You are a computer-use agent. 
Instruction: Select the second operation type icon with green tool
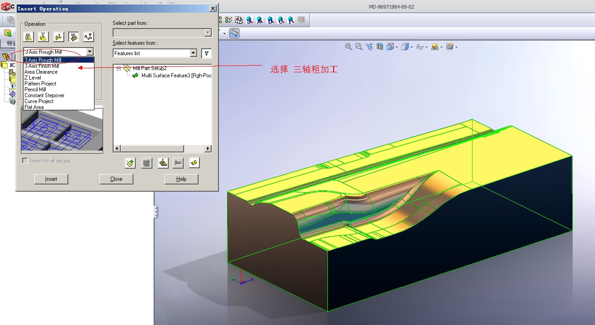click(43, 37)
